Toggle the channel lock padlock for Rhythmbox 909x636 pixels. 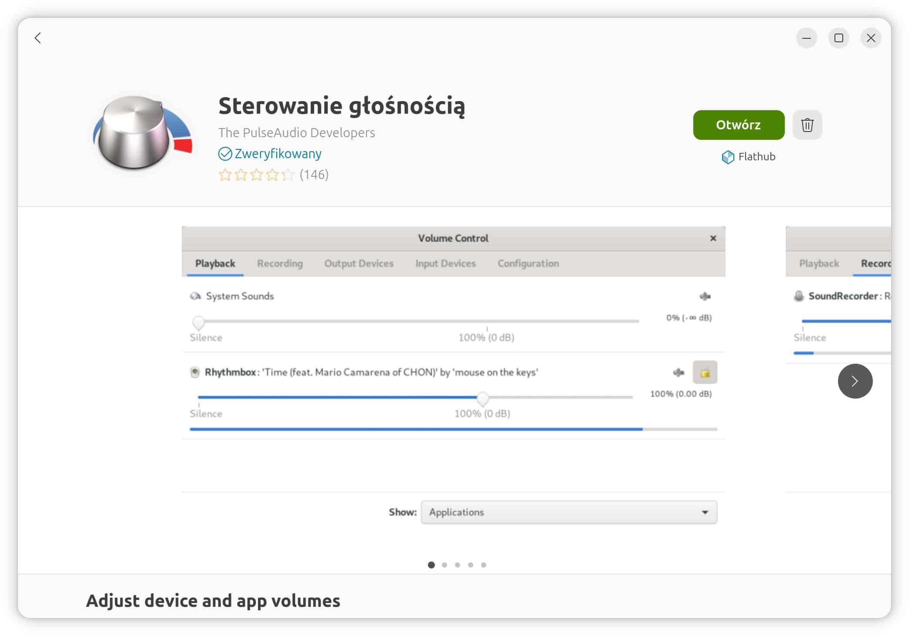pyautogui.click(x=705, y=372)
